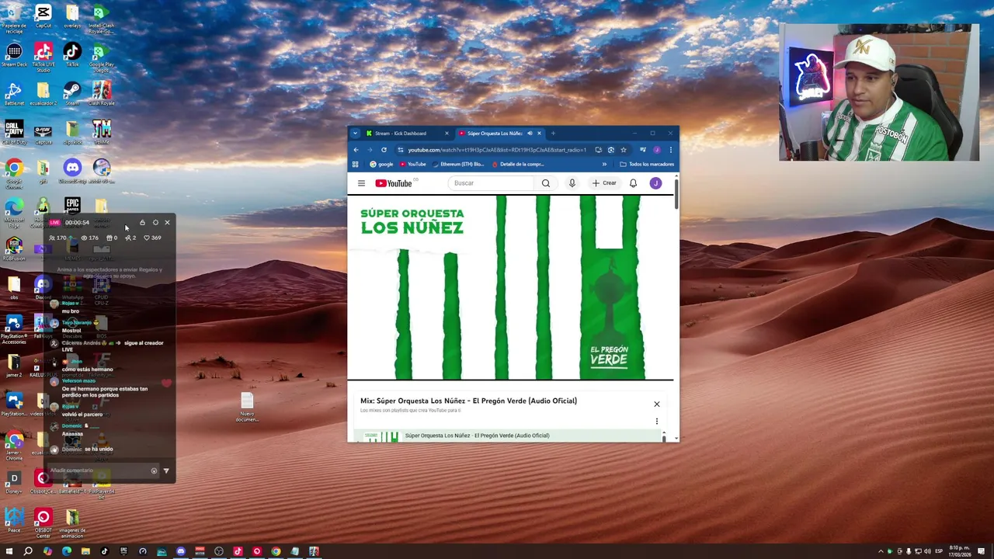
Task: Open Chrome tab search dropdown
Action: point(355,134)
